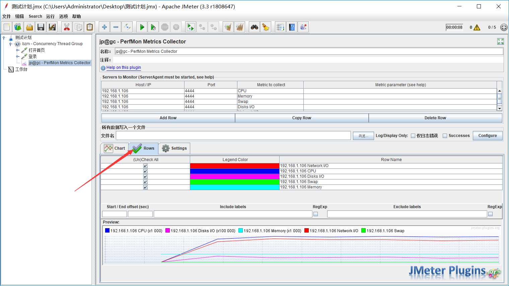Reset search with brush icon
This screenshot has height=286, width=509.
[266, 27]
